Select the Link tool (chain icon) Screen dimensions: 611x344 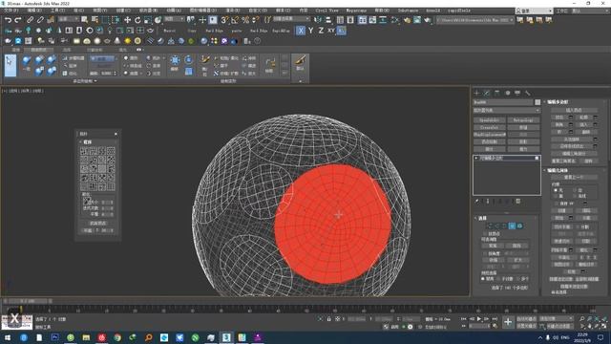coord(30,19)
